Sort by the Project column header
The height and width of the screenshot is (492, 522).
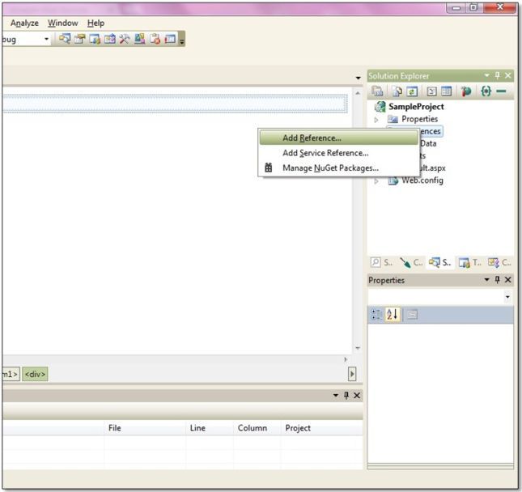321,428
